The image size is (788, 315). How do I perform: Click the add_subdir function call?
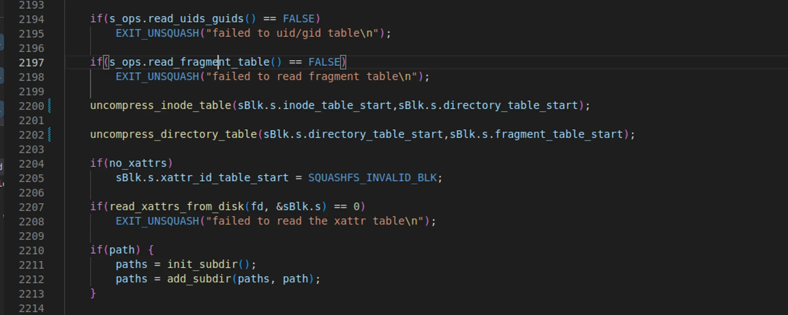coord(199,279)
